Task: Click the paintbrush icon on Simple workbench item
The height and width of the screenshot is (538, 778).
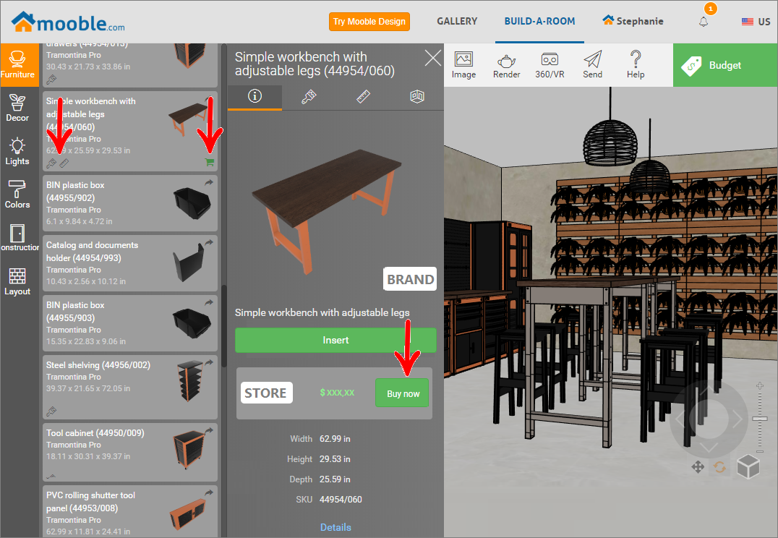Action: point(51,163)
